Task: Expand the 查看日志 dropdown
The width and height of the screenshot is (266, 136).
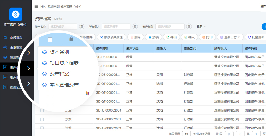Action: click(x=230, y=37)
